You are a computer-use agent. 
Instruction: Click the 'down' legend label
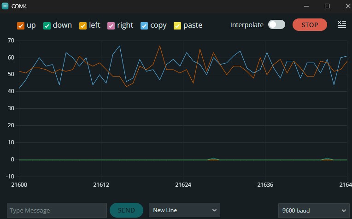coord(62,25)
